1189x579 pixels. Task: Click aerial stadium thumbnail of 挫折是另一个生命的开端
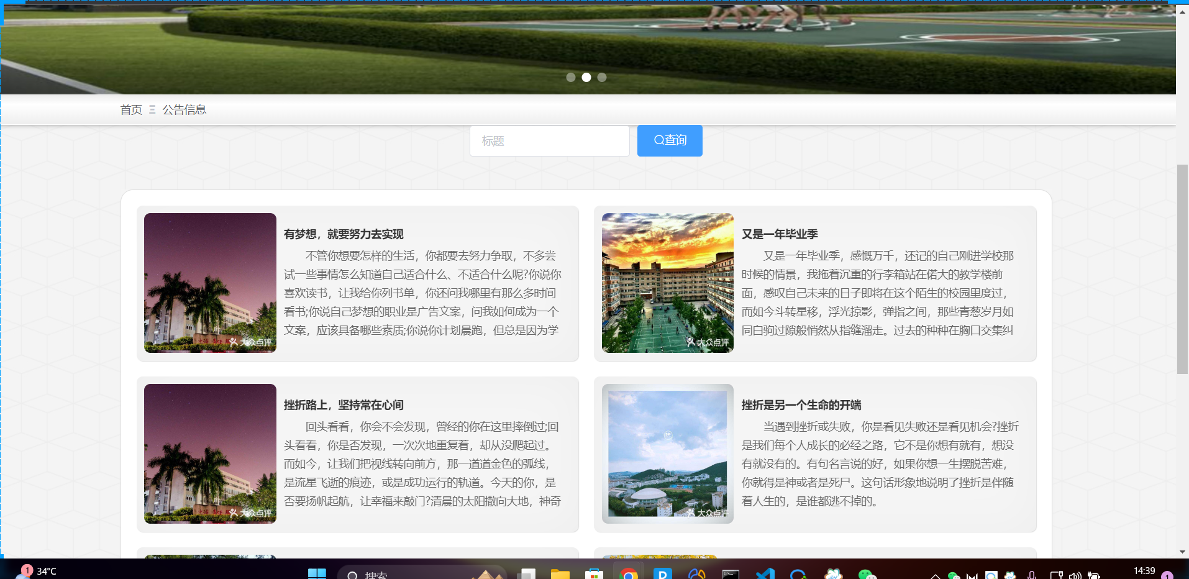(668, 454)
